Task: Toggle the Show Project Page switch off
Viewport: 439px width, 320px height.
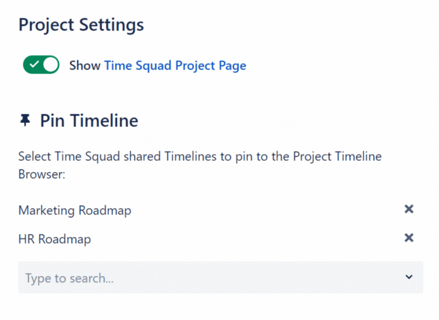Action: [41, 64]
